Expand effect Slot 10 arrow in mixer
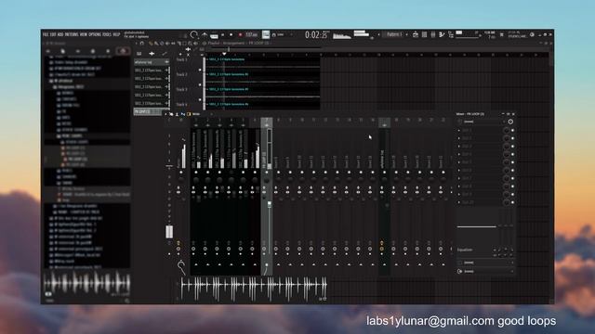The image size is (595, 334). coord(459,202)
